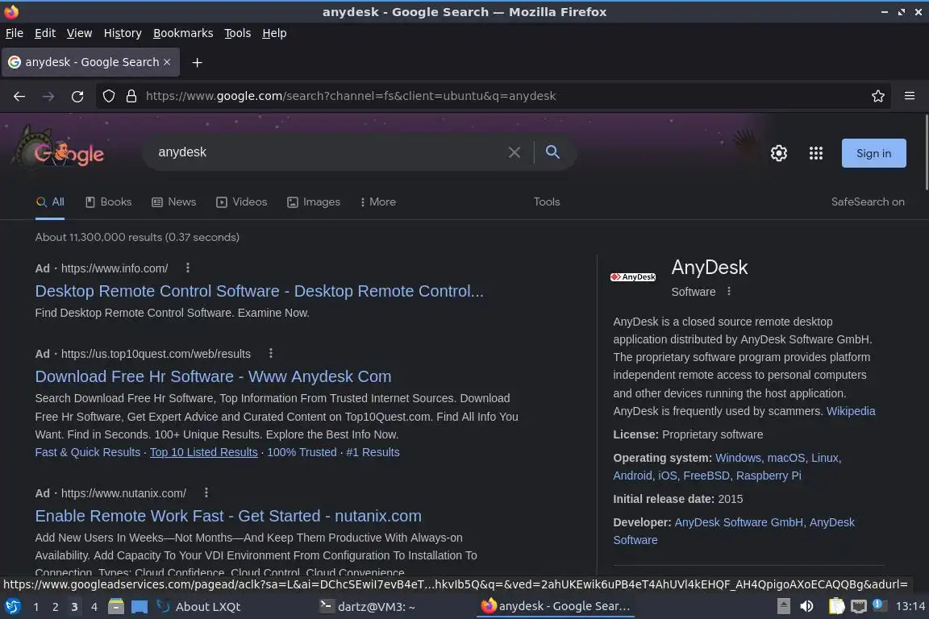
Task: Select the Images search tab
Action: 314,202
